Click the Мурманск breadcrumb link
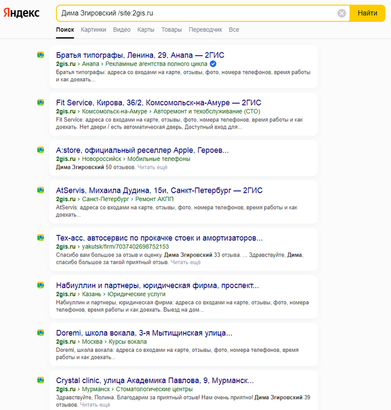Screen dimensions: 391x410 click(x=96, y=389)
